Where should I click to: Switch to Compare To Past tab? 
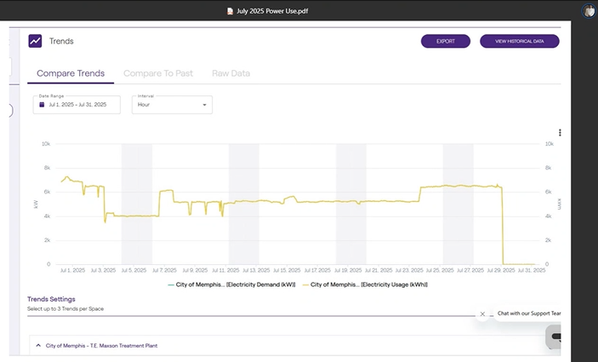[157, 73]
